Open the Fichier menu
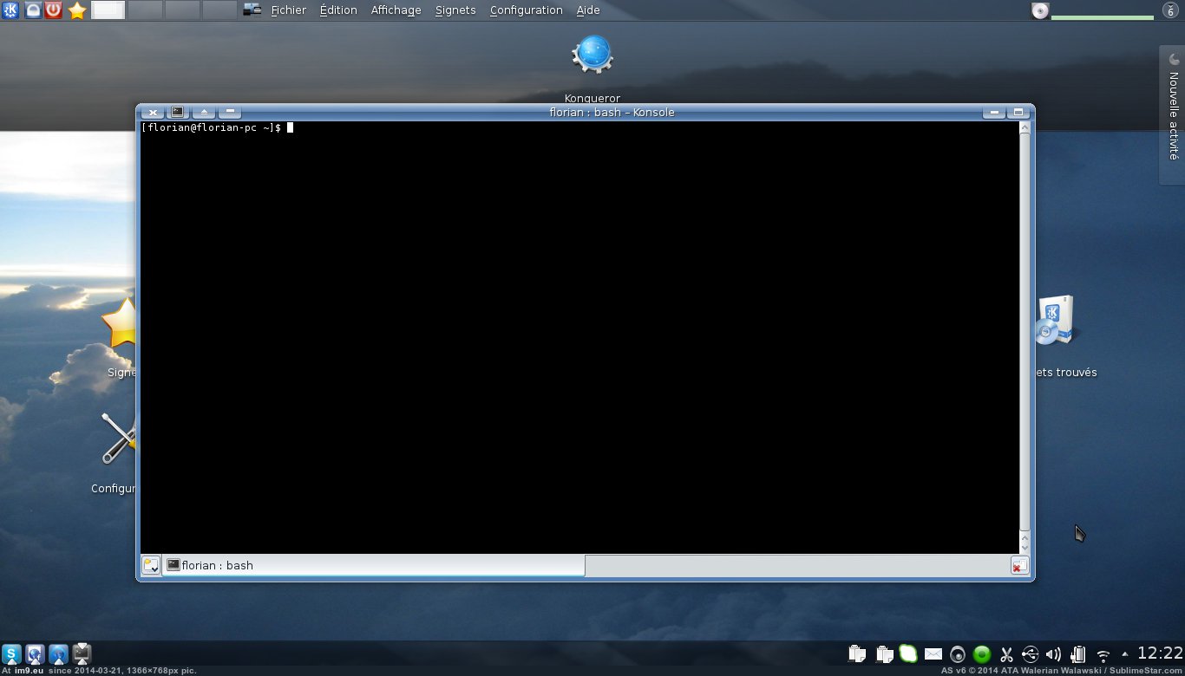 click(x=288, y=10)
